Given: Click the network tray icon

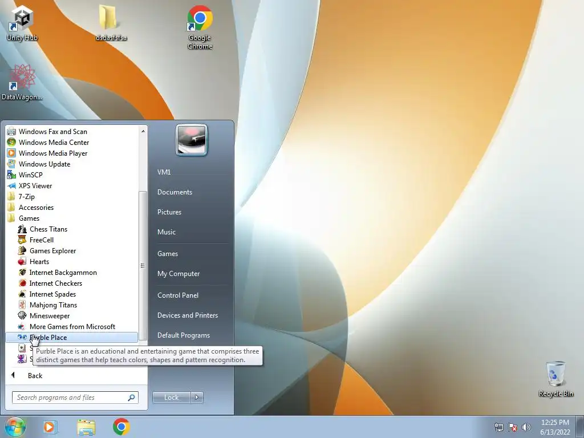Looking at the screenshot, I should click(x=498, y=427).
